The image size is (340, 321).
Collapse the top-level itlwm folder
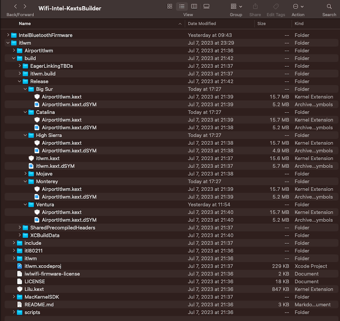click(8, 43)
